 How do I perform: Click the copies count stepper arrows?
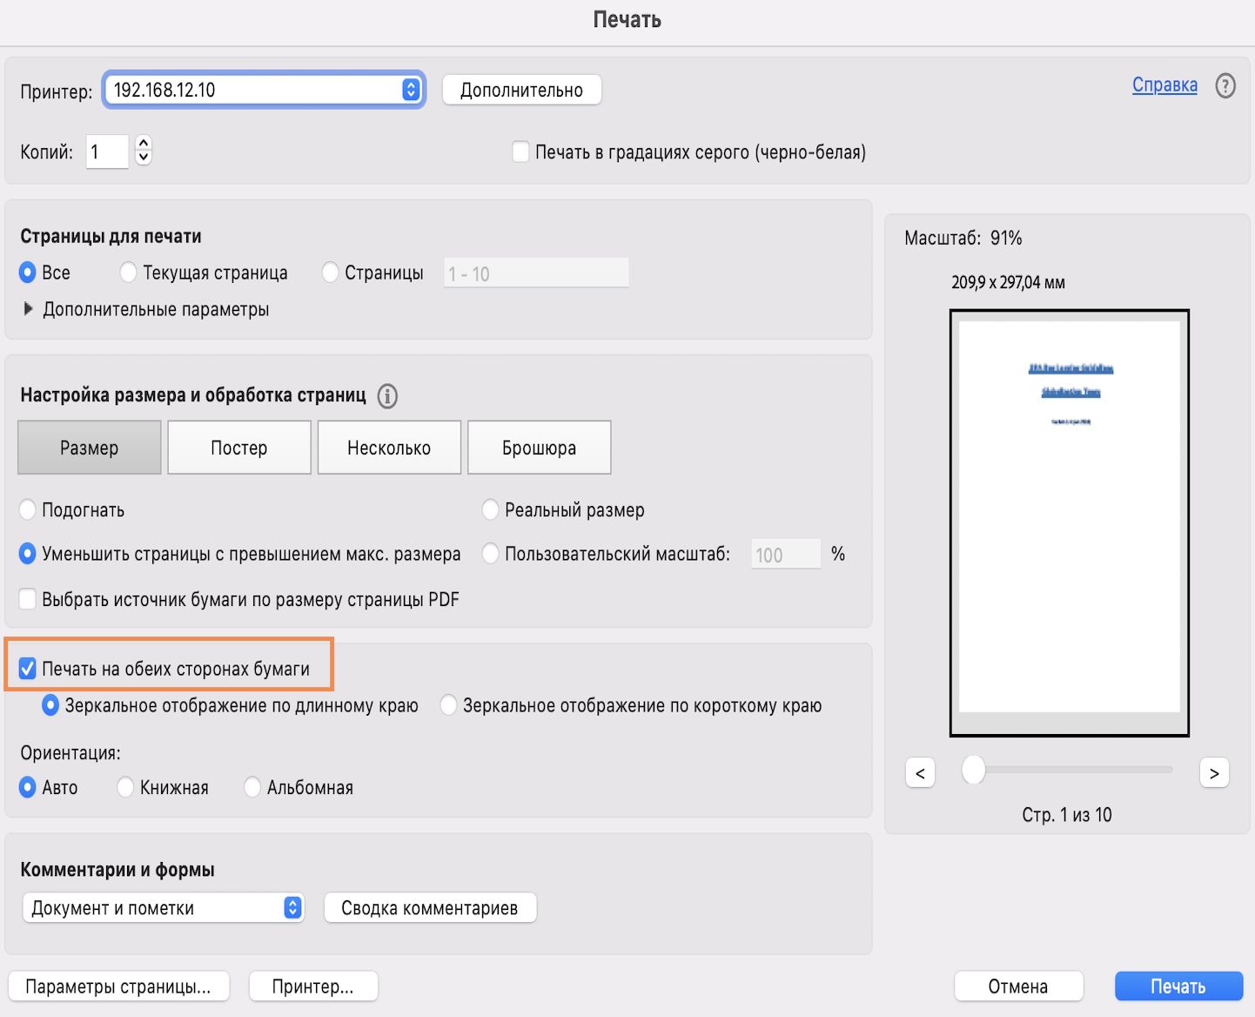click(144, 151)
